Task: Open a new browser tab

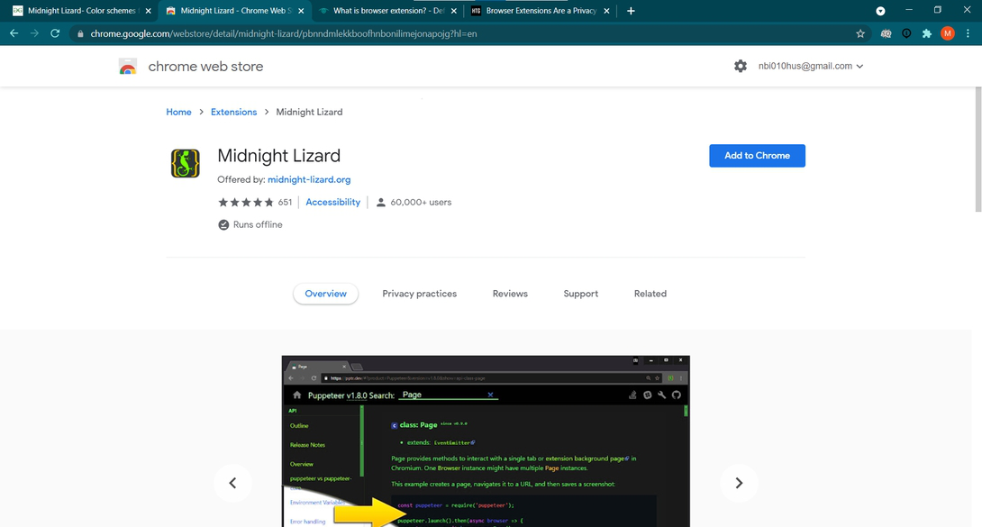Action: (631, 11)
